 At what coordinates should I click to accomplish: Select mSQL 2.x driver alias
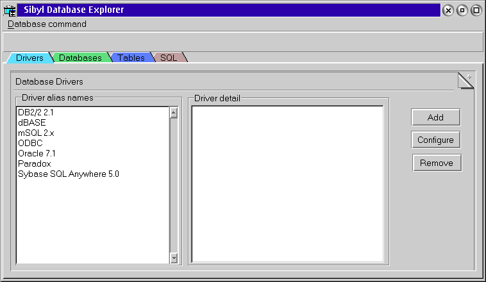pos(93,133)
